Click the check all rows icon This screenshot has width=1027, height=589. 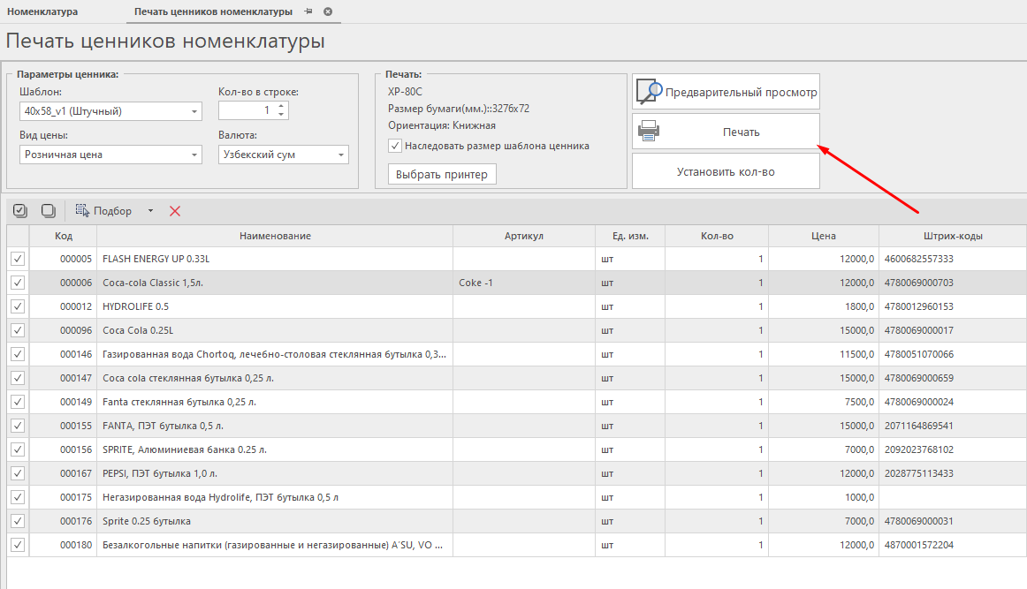20,211
